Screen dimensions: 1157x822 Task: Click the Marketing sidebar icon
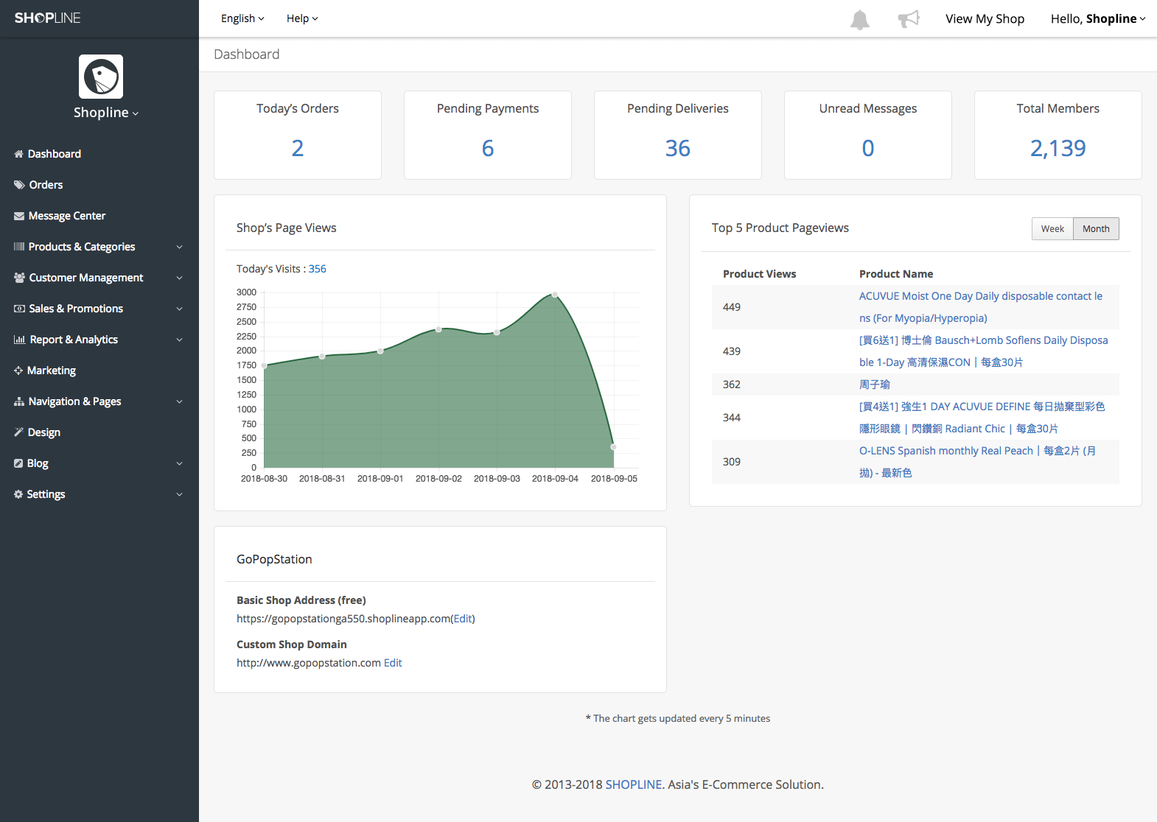tap(18, 370)
